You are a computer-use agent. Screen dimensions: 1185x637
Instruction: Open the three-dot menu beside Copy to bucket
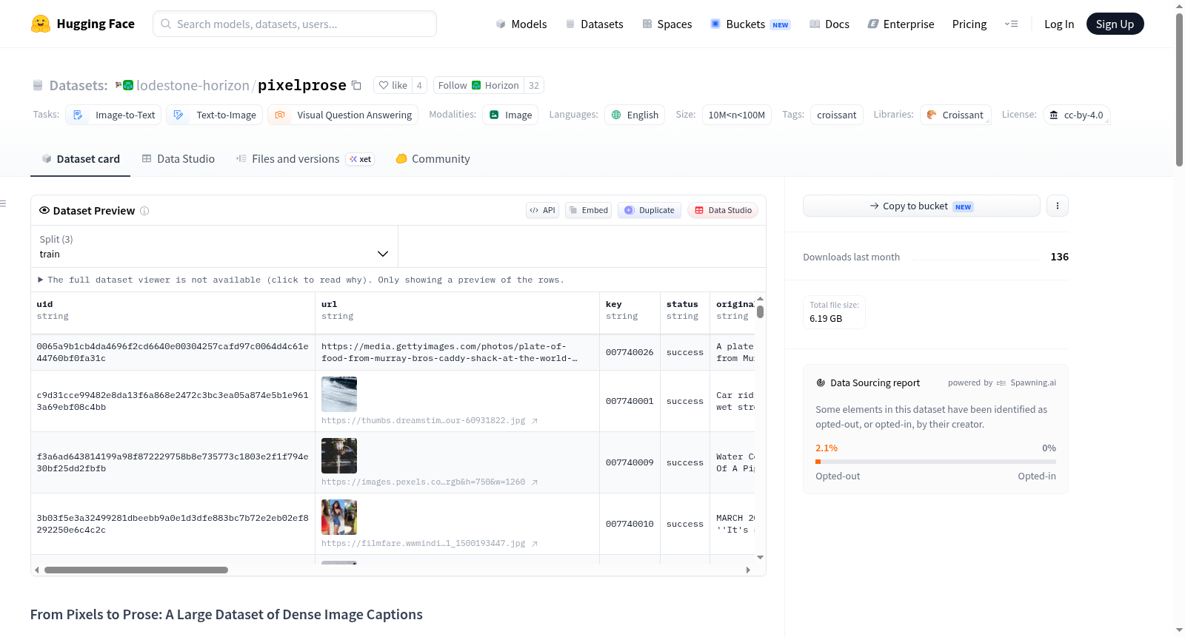(1058, 206)
